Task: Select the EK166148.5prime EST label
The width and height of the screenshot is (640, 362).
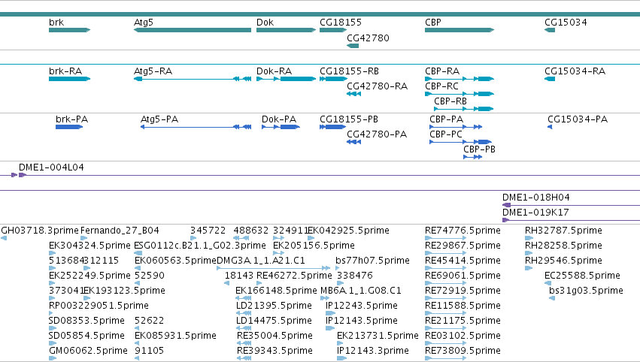Action: [x=276, y=291]
